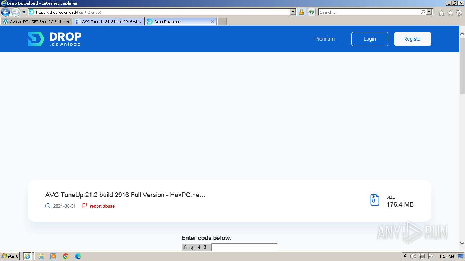The height and width of the screenshot is (261, 465).
Task: Go back with the browser Back arrow
Action: [x=5, y=12]
